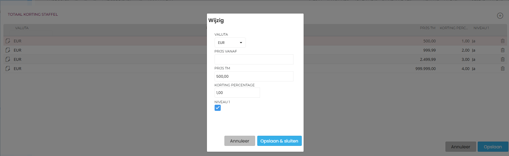Focus the Prijs TM field
This screenshot has height=156, width=509.
[x=254, y=76]
